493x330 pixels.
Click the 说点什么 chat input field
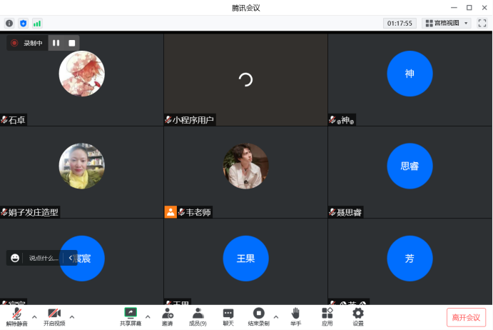coord(43,258)
